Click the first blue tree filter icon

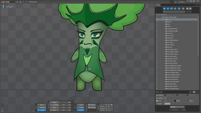pyautogui.click(x=164, y=8)
